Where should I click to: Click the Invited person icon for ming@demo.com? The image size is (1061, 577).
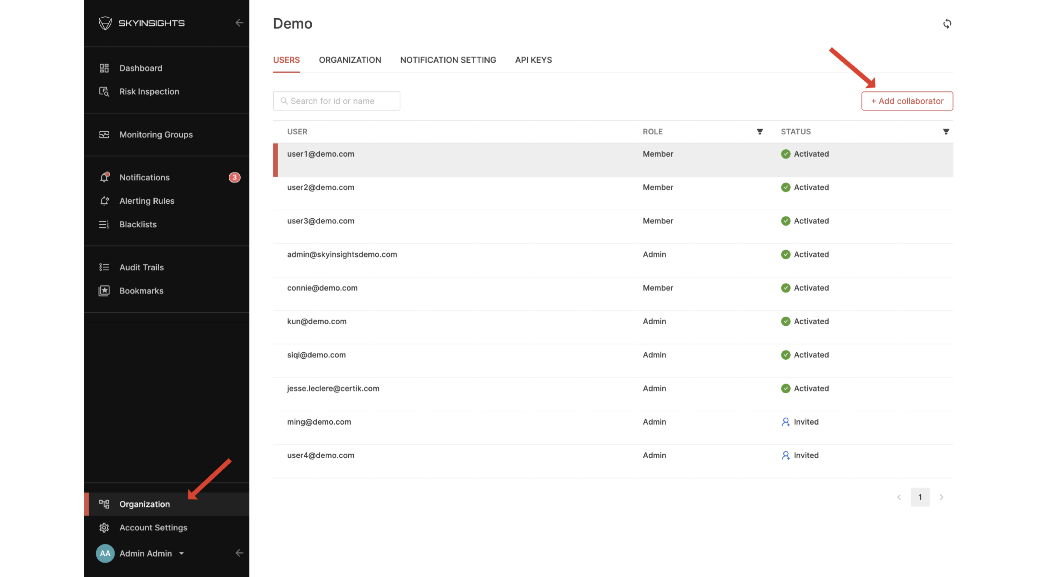(x=785, y=422)
